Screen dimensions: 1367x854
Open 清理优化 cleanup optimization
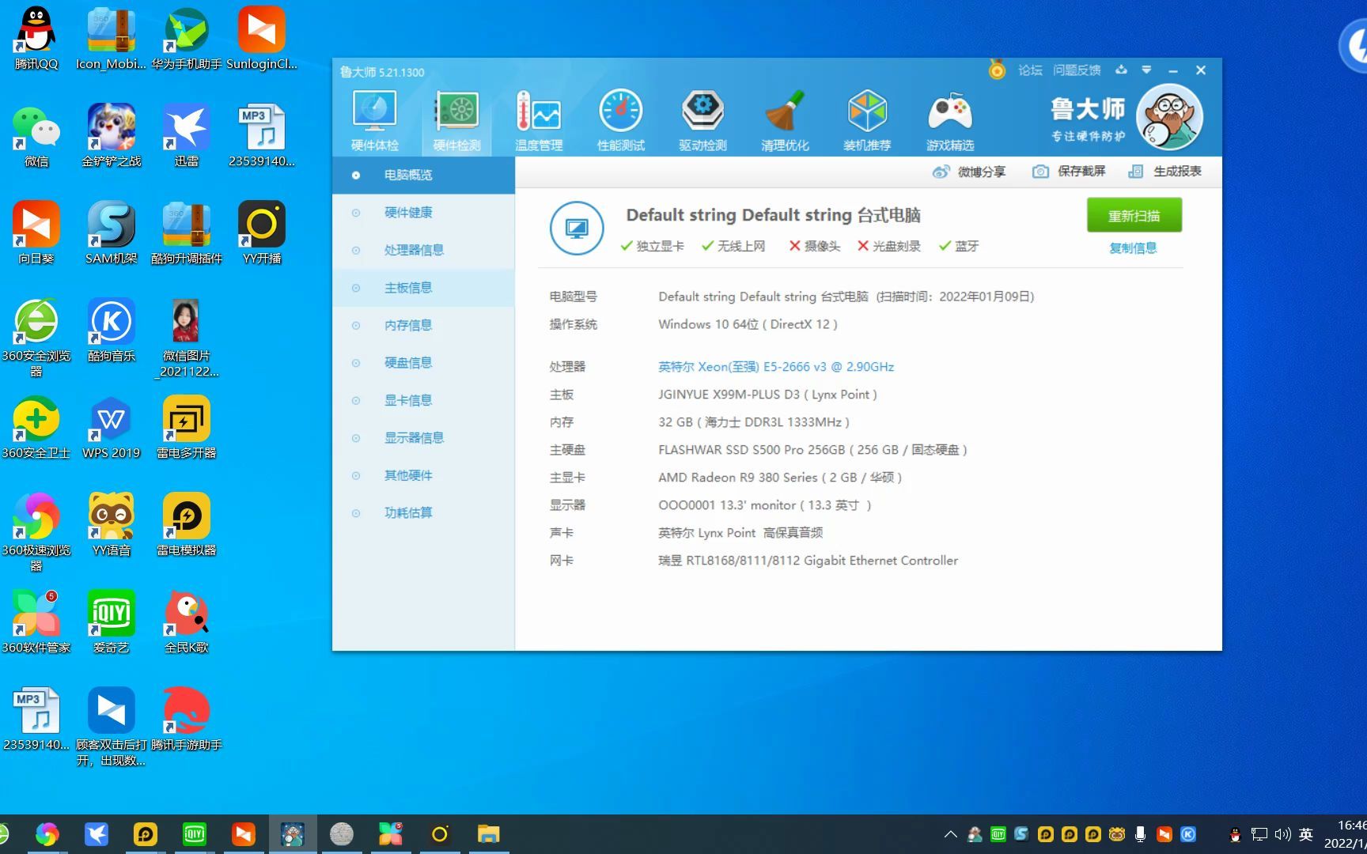click(785, 120)
